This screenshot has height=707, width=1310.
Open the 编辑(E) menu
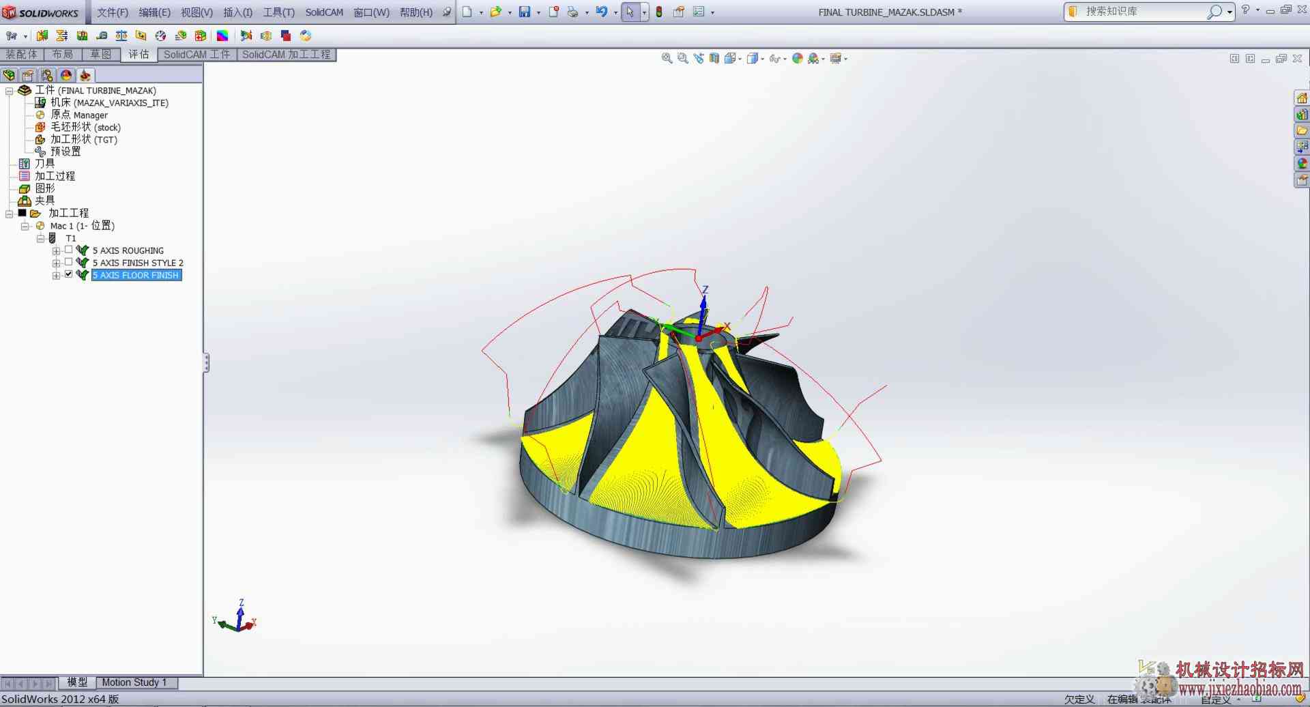point(155,12)
